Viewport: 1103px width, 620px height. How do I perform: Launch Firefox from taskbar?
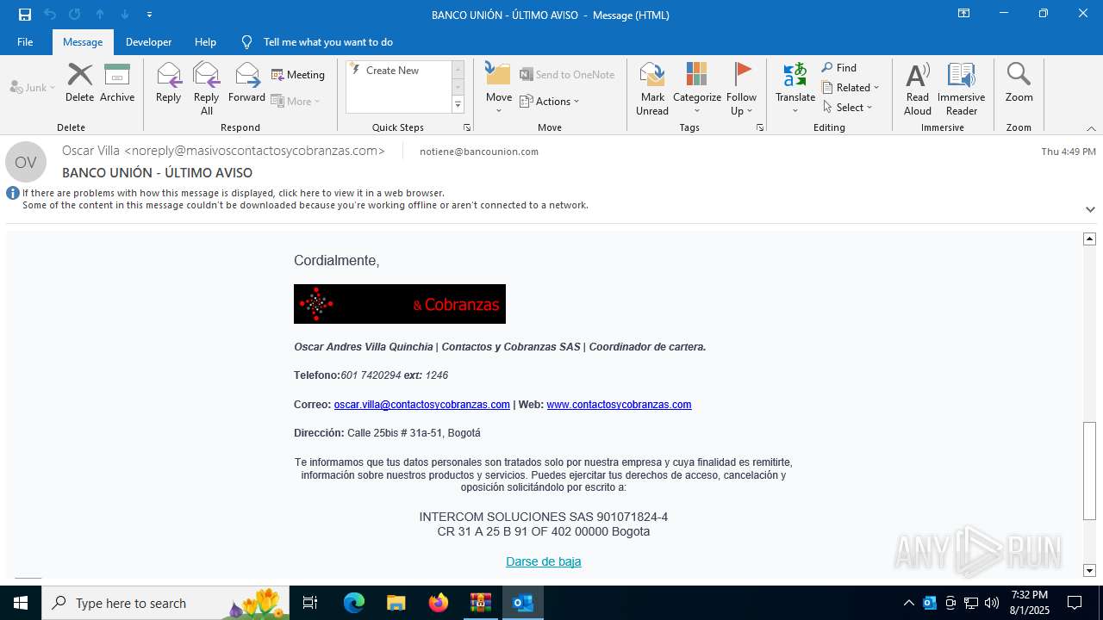(439, 603)
